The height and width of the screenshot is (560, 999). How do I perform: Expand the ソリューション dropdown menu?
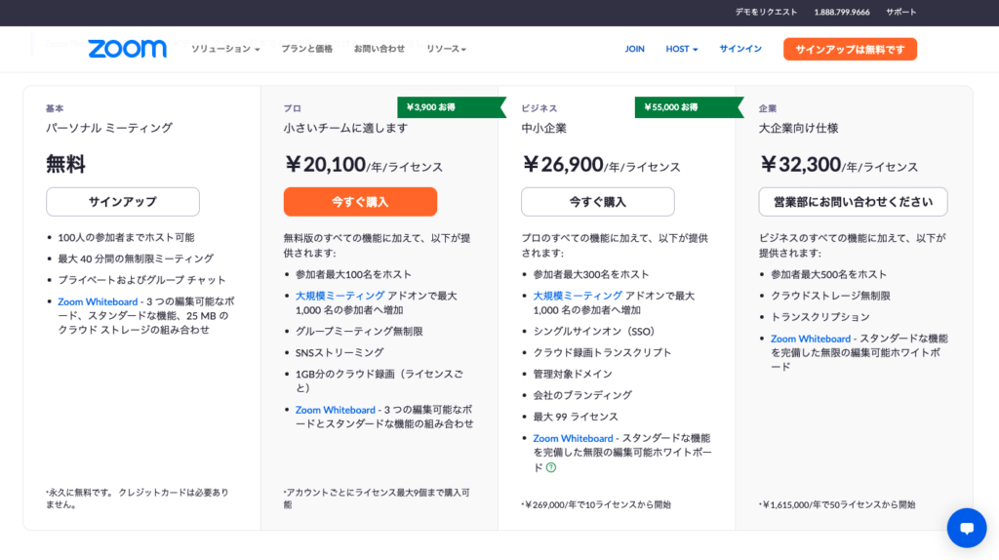pyautogui.click(x=225, y=49)
